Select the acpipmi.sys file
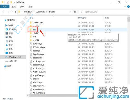This screenshot has height=100, width=130. (x=38, y=65)
